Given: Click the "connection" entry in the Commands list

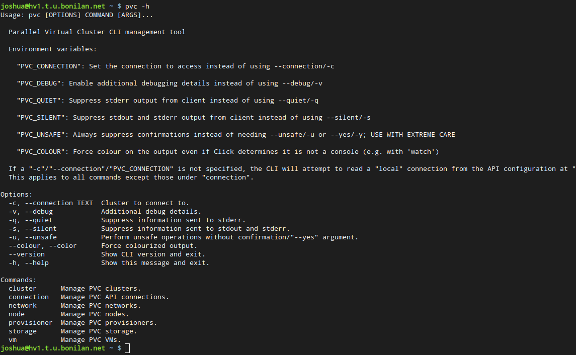Looking at the screenshot, I should click(x=29, y=297).
